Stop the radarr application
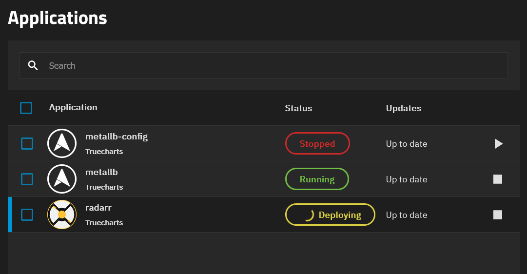527x274 pixels. point(498,215)
